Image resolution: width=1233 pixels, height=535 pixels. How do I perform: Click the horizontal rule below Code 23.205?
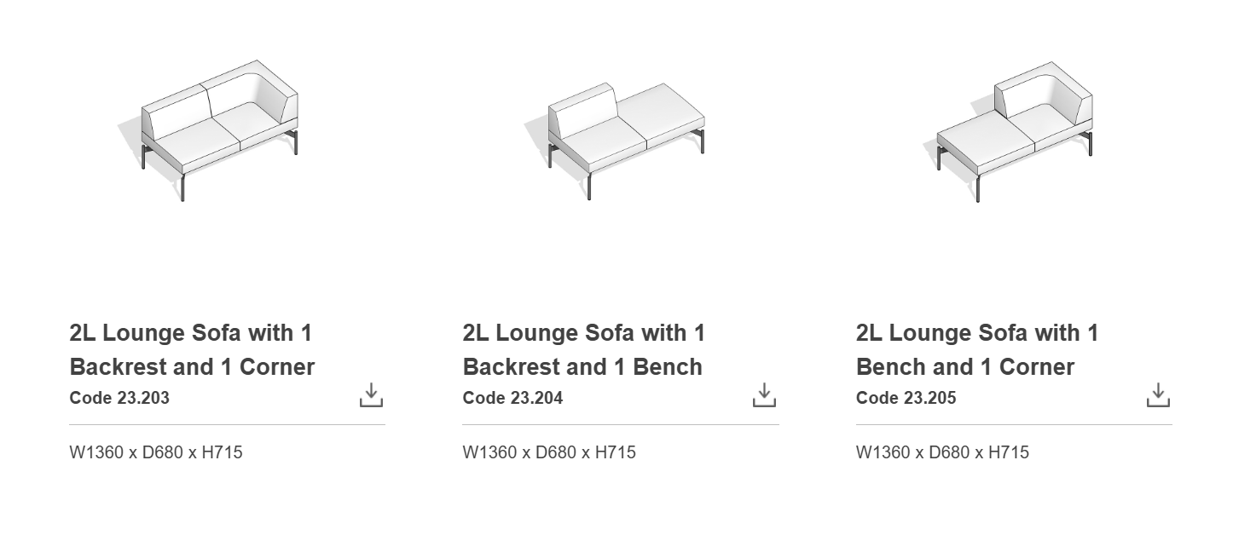pos(1014,424)
